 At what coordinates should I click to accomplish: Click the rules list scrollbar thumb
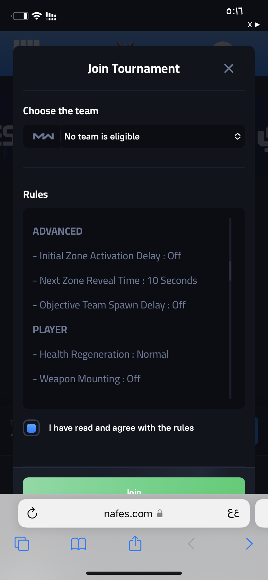click(230, 271)
